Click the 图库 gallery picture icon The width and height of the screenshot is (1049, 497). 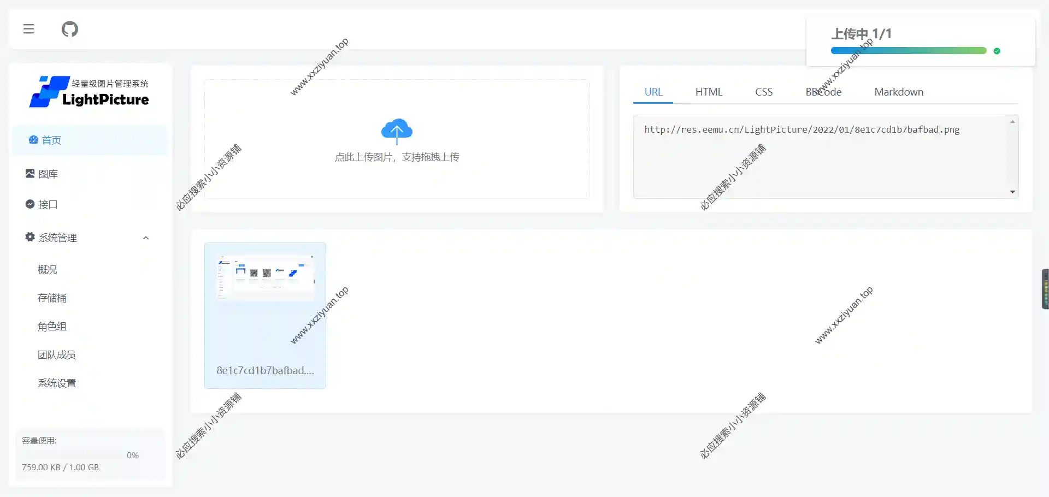(30, 174)
